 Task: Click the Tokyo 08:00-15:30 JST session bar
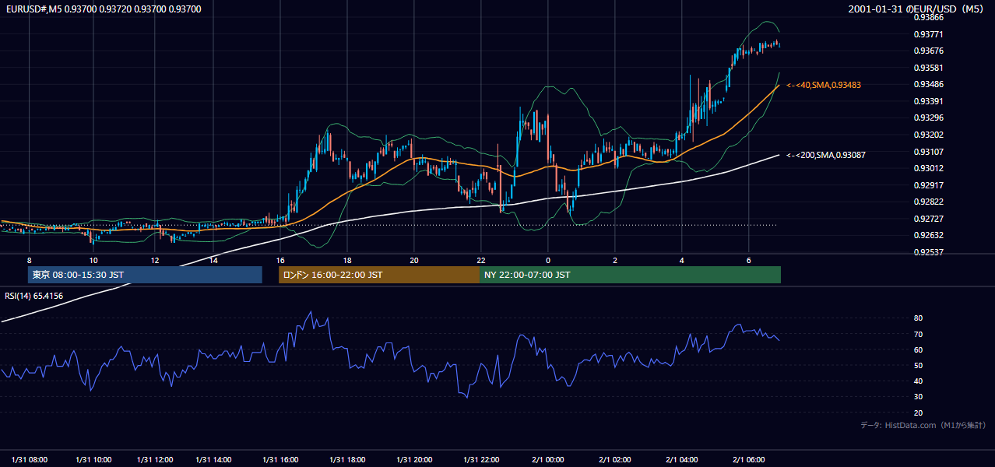coord(145,275)
